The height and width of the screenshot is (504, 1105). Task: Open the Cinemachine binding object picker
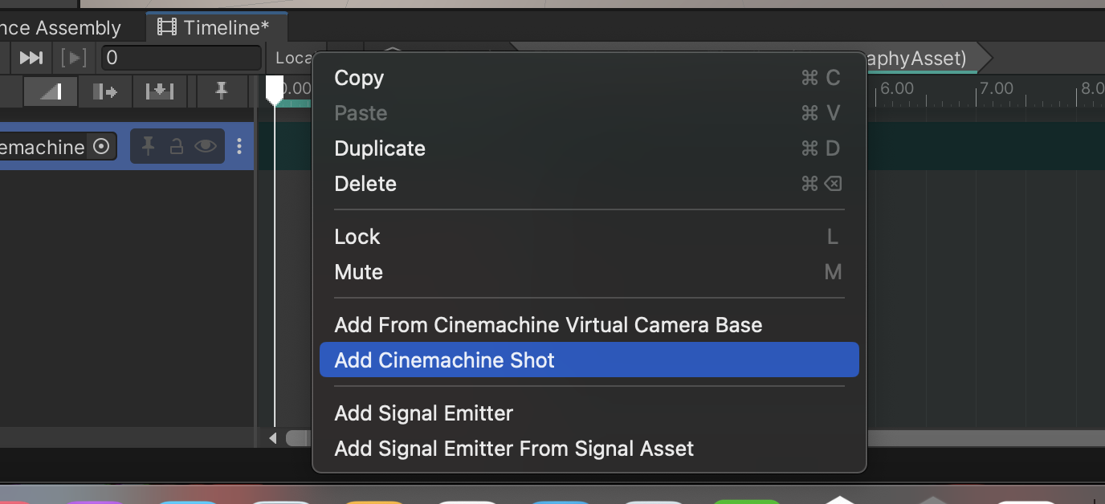coord(101,147)
